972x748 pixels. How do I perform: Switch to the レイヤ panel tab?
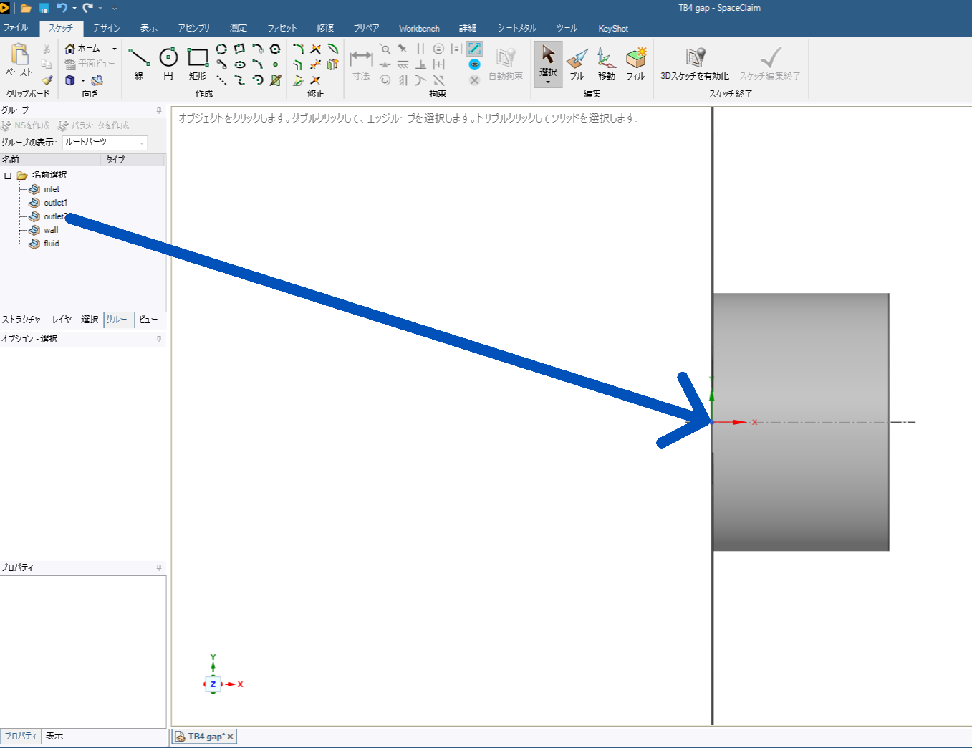click(62, 320)
